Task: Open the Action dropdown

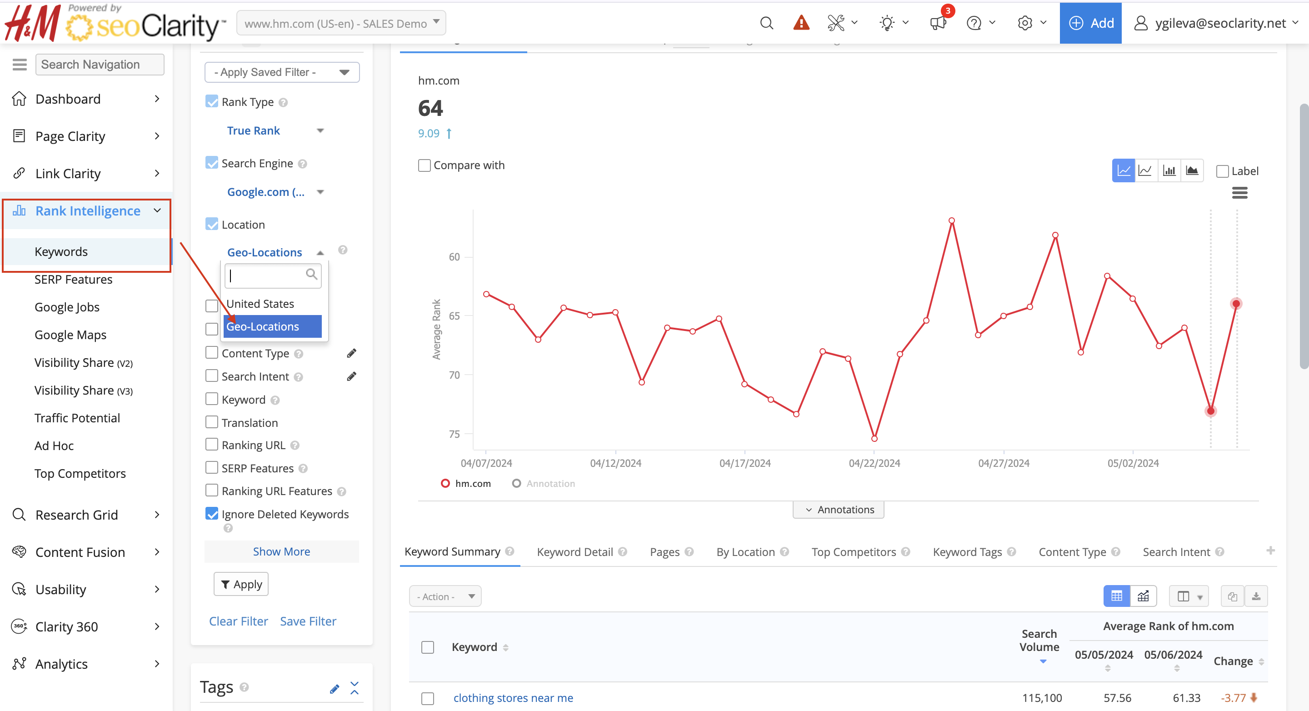Action: coord(445,596)
